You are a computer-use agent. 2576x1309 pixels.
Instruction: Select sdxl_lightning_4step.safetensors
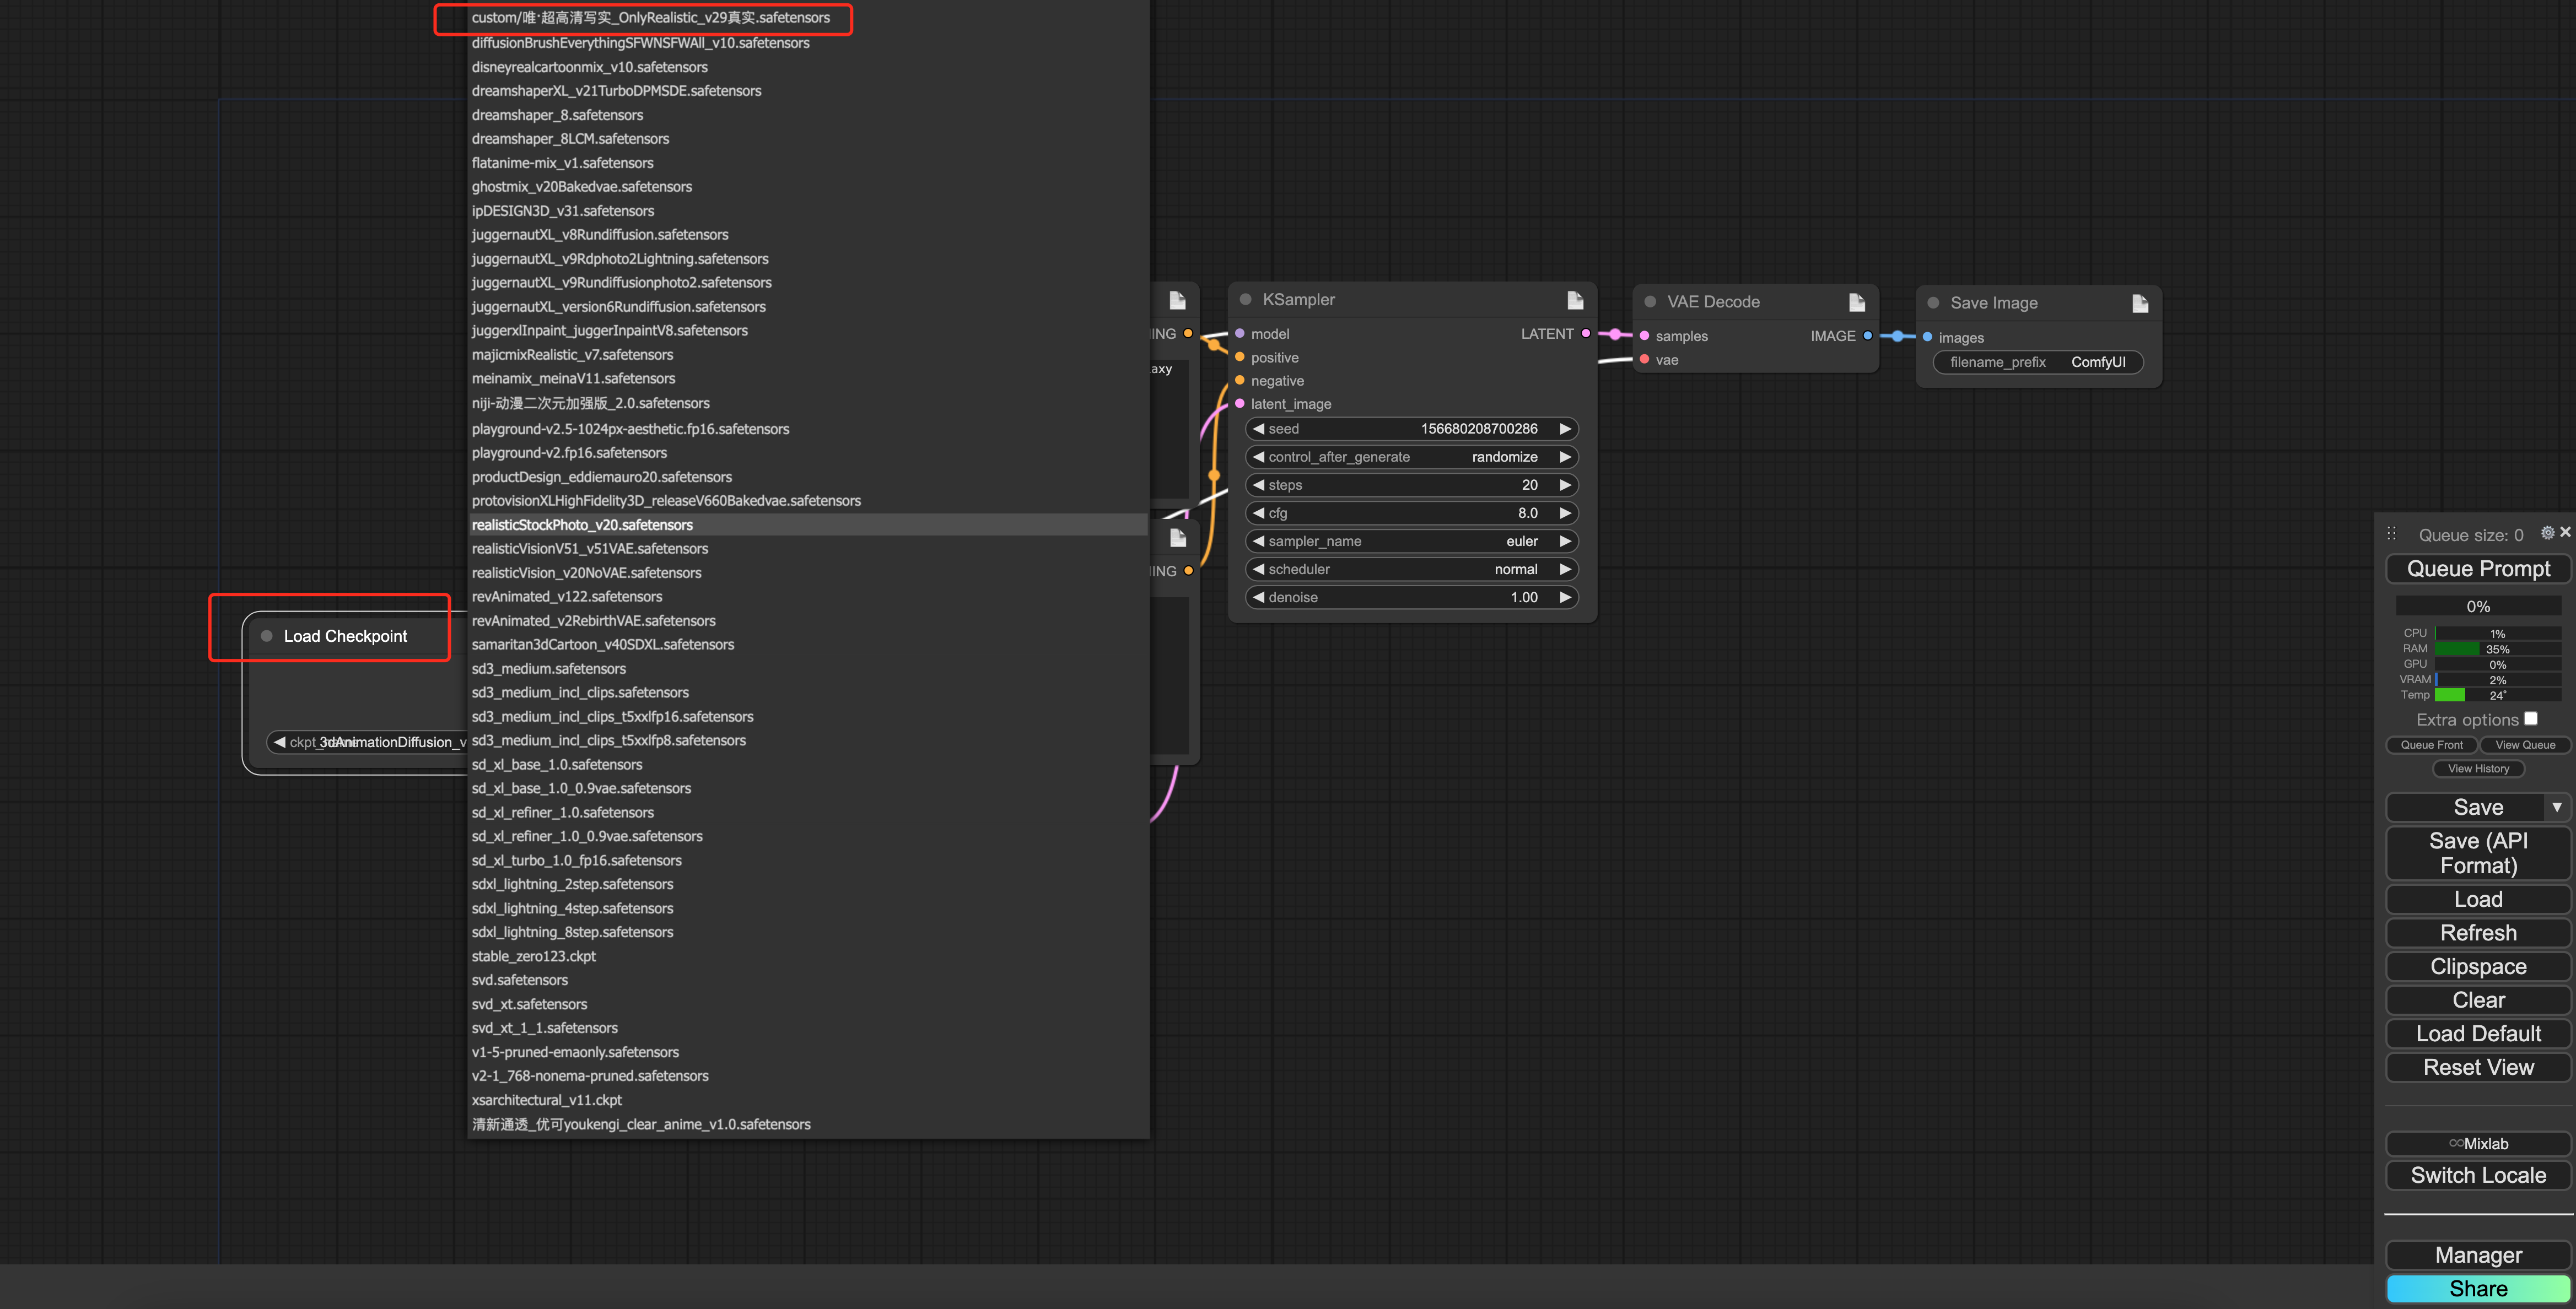pyautogui.click(x=808, y=908)
